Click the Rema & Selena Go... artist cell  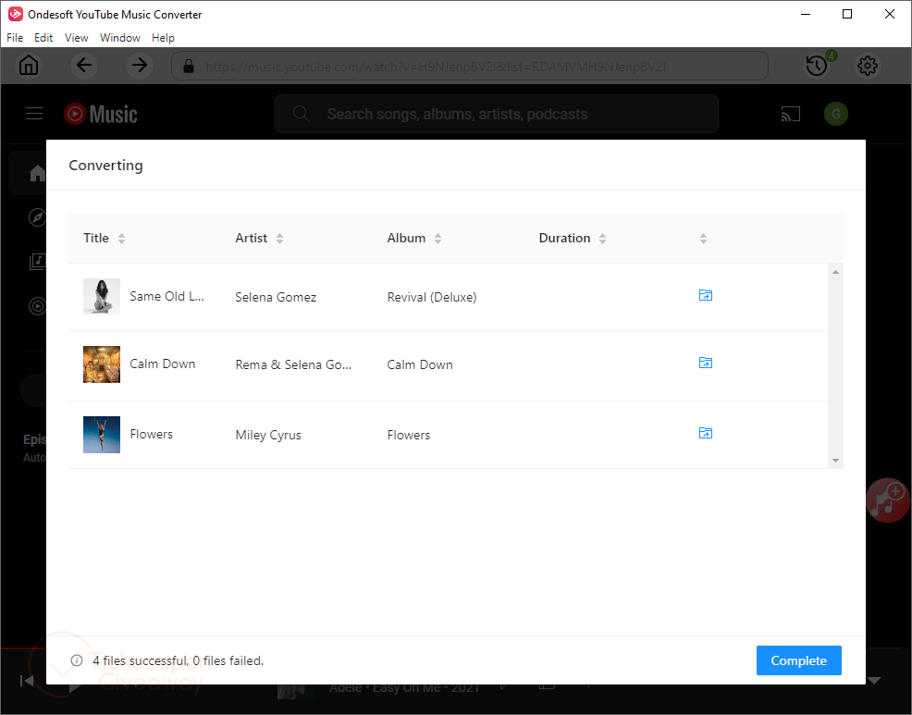(x=293, y=364)
